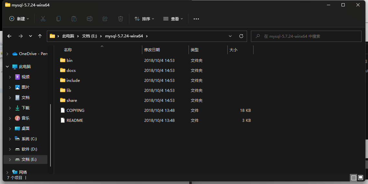The height and width of the screenshot is (184, 368).
Task: Click the Cut scissors icon
Action: pyautogui.click(x=43, y=19)
